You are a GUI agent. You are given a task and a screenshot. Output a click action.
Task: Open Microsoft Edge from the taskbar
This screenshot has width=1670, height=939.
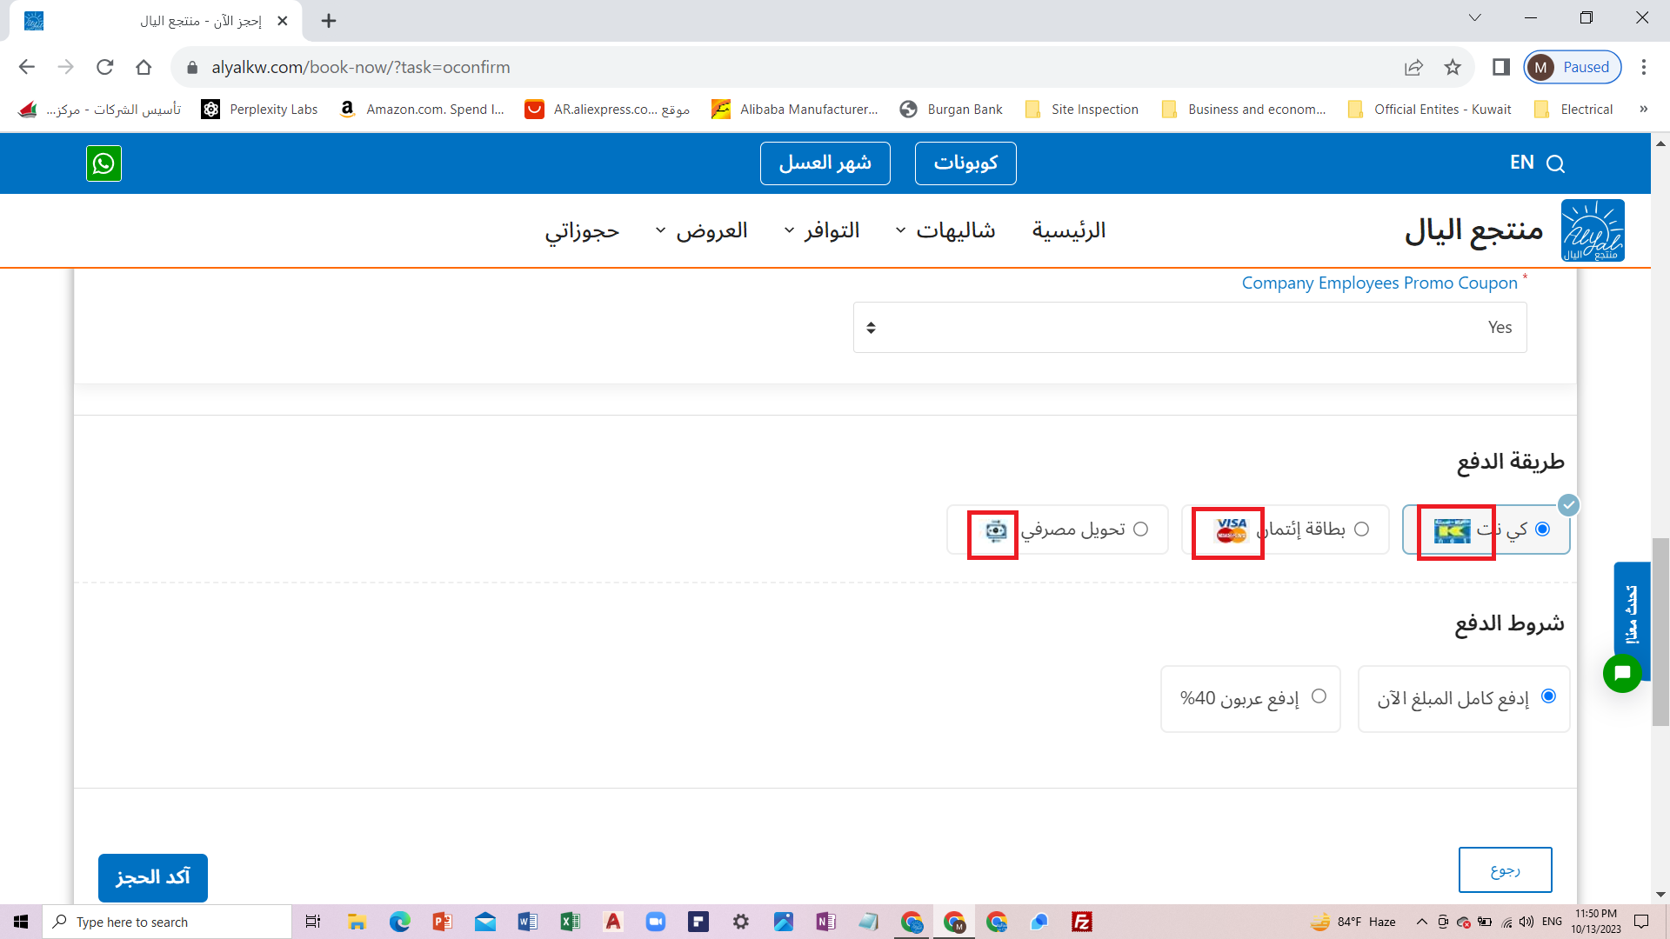(x=399, y=922)
